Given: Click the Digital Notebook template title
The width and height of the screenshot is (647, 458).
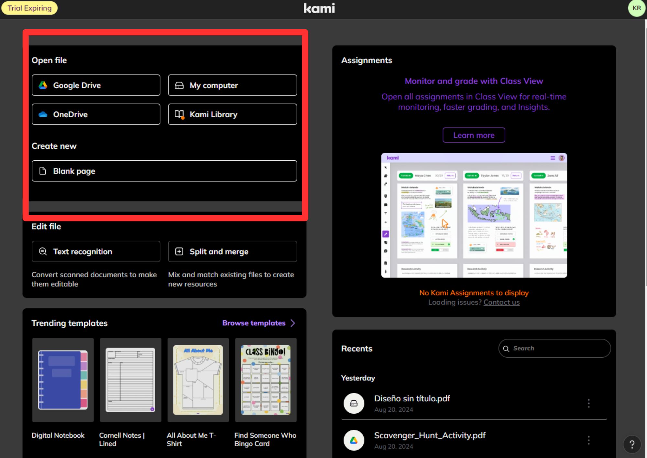Looking at the screenshot, I should pyautogui.click(x=58, y=435).
